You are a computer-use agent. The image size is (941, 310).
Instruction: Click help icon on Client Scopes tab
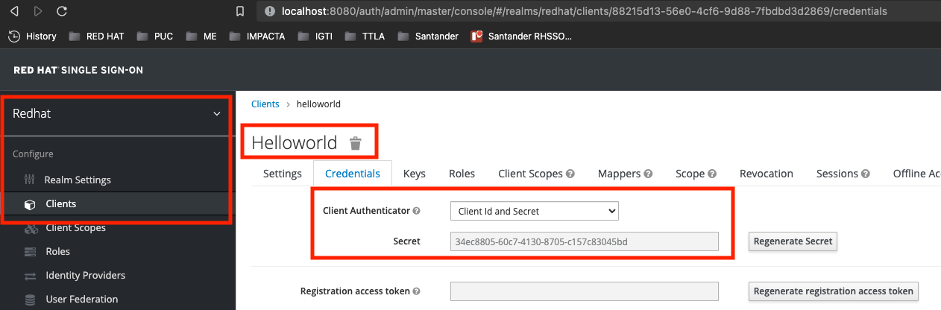point(570,174)
